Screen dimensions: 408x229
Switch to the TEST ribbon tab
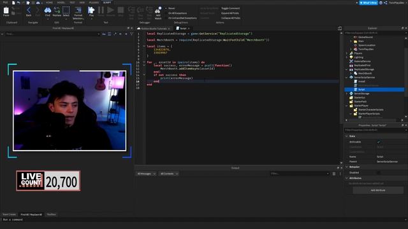pyautogui.click(x=72, y=3)
